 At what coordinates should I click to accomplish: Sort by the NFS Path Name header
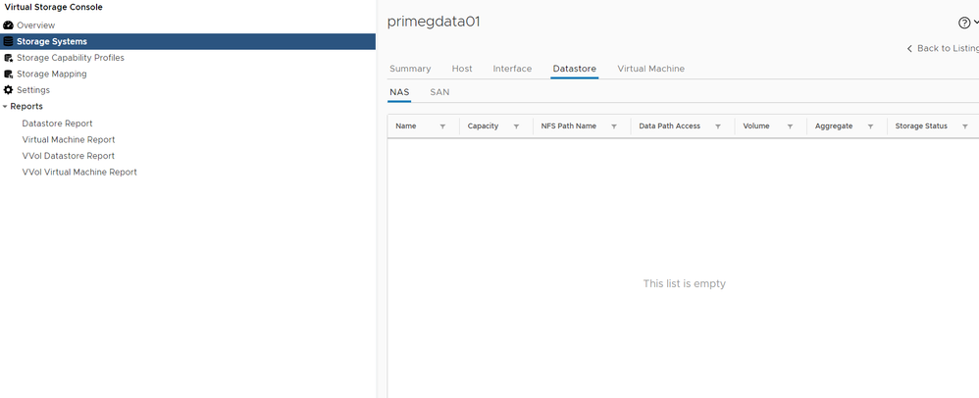pyautogui.click(x=569, y=126)
